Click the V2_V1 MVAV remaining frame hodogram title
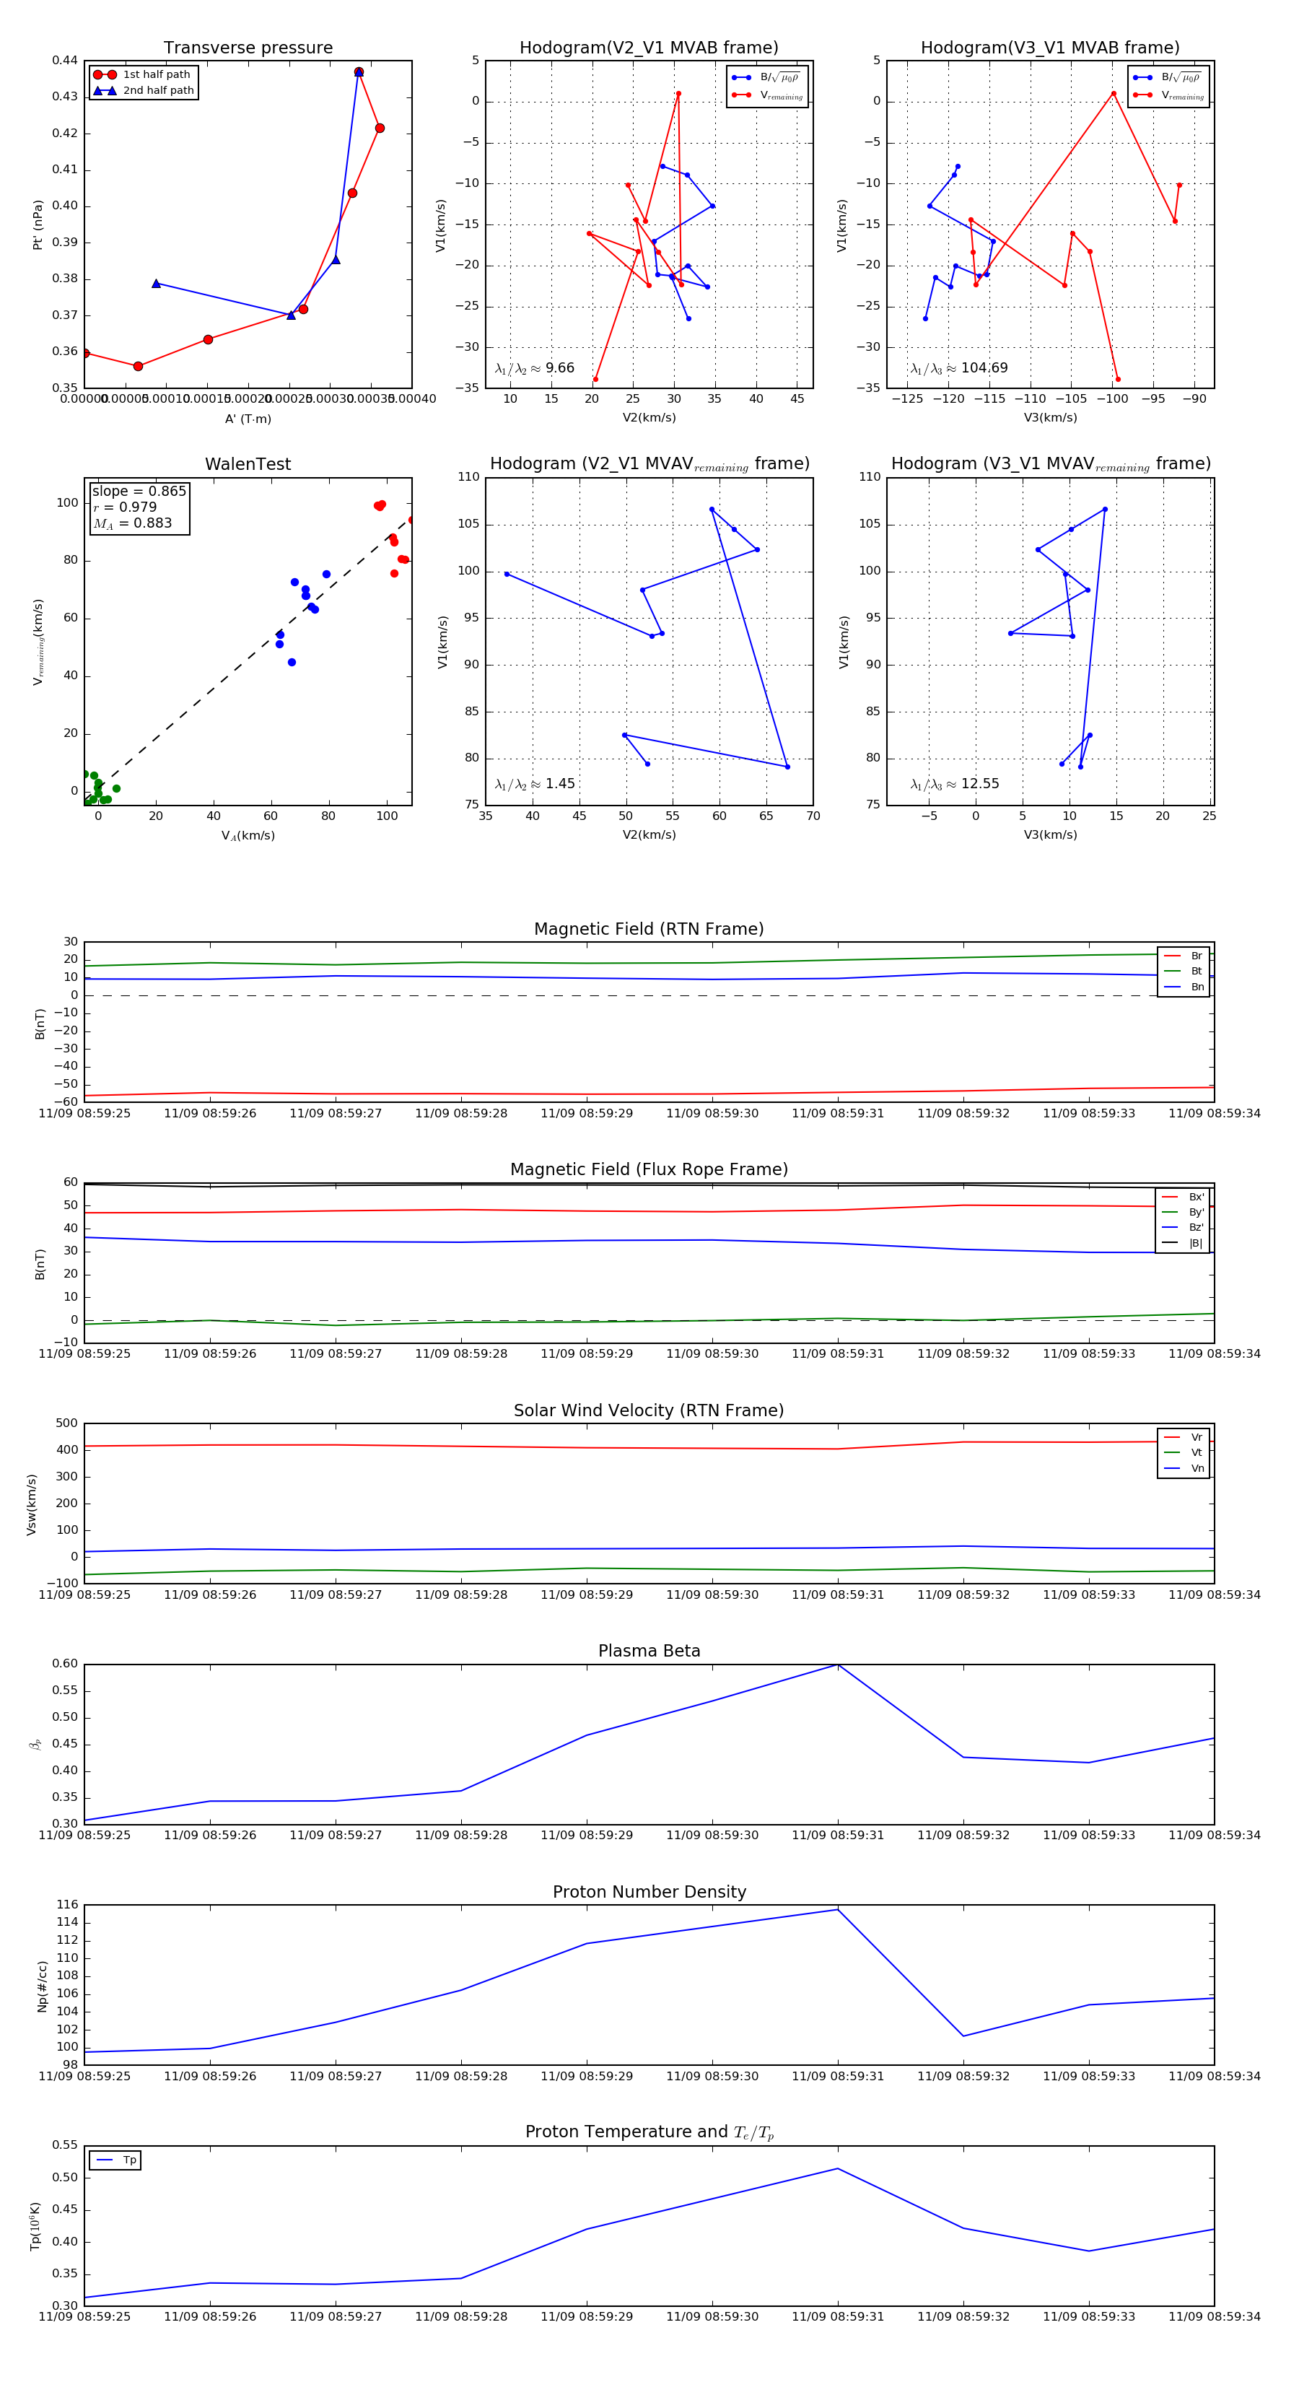 click(x=649, y=464)
